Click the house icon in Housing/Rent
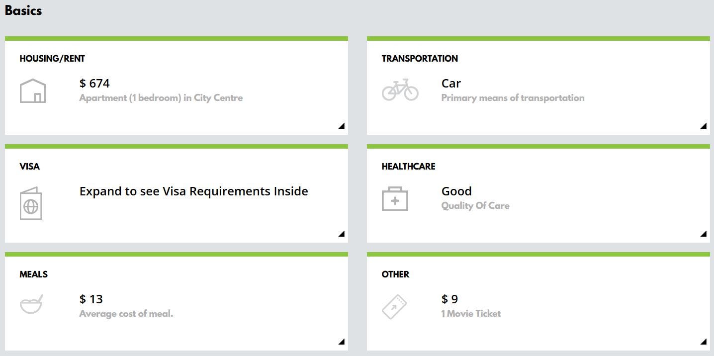The image size is (714, 356). click(33, 91)
